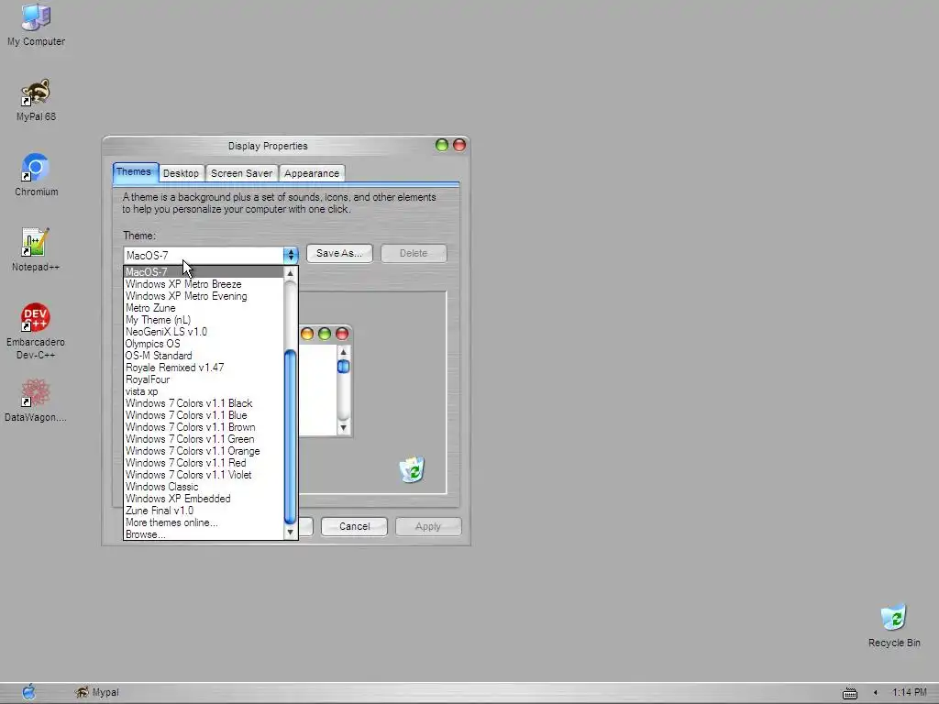
Task: Select the DataWagon desktop shortcut
Action: [x=36, y=400]
